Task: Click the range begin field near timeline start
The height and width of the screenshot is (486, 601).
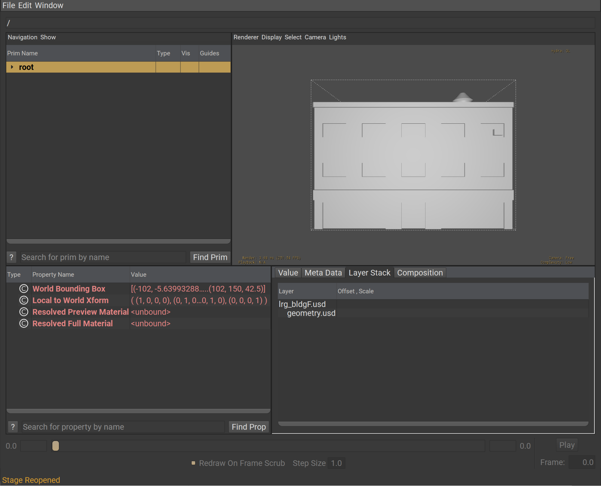Action: pos(34,446)
